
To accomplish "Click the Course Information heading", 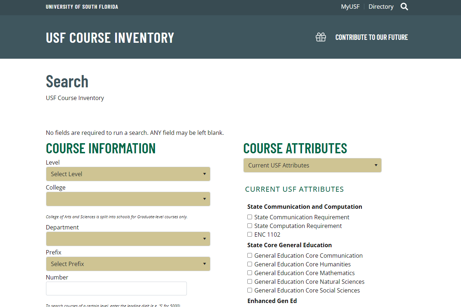I will point(101,148).
